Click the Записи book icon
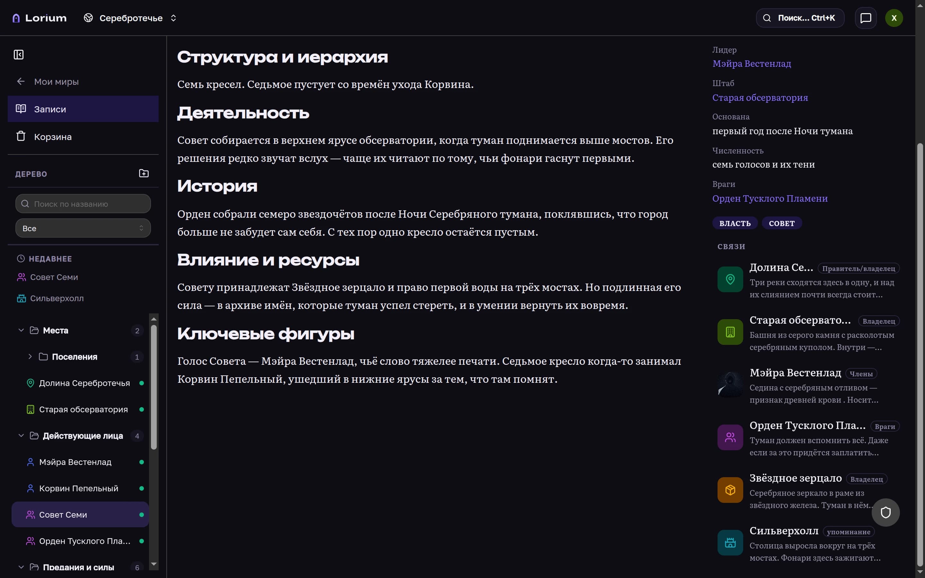Image resolution: width=925 pixels, height=578 pixels. click(x=21, y=109)
